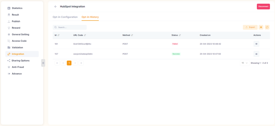Click Id cell 161
This screenshot has height=126, width=275.
56,44
